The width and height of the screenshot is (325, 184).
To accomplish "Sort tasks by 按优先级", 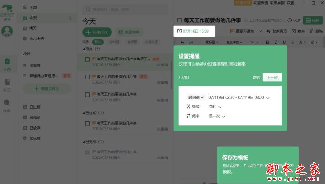I will (x=151, y=42).
